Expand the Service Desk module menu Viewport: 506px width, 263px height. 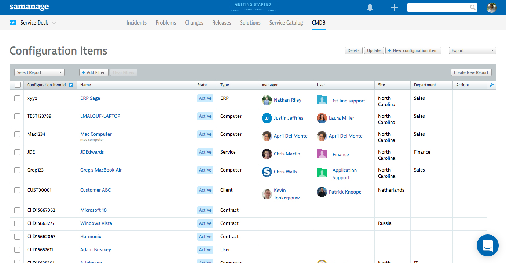54,23
